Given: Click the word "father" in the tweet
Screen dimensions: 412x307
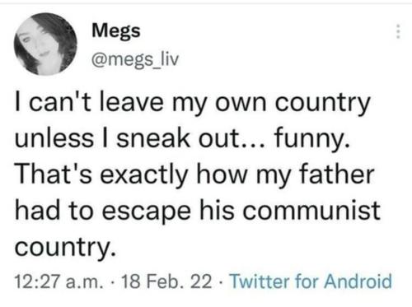Looking at the screenshot, I should 337,174.
